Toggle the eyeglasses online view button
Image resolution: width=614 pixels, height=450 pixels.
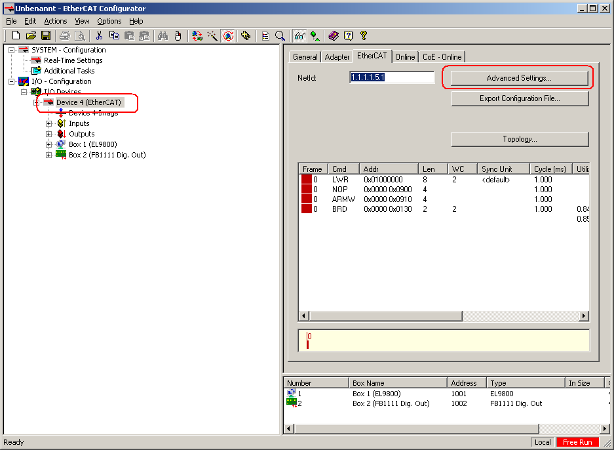pos(299,35)
